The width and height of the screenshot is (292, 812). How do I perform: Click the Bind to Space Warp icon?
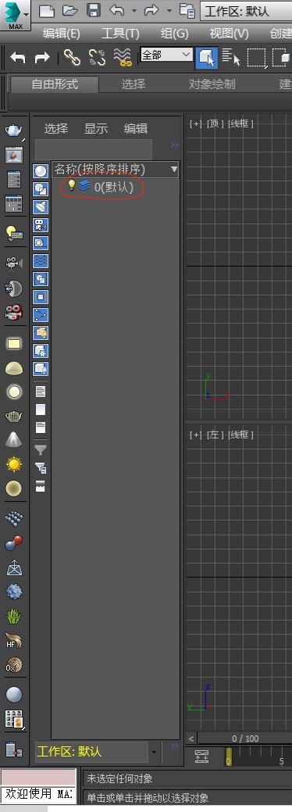(122, 57)
